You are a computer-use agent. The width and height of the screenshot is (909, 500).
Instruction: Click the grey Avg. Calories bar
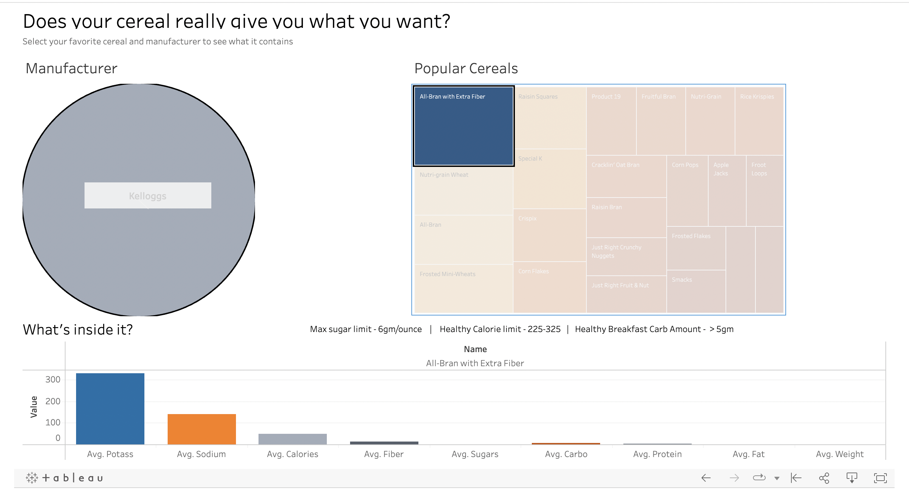click(293, 439)
